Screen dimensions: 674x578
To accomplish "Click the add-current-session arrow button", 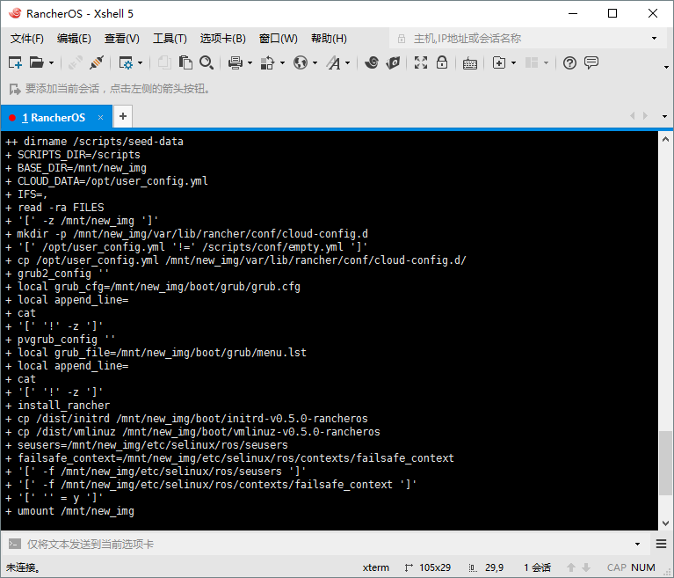I will click(15, 89).
